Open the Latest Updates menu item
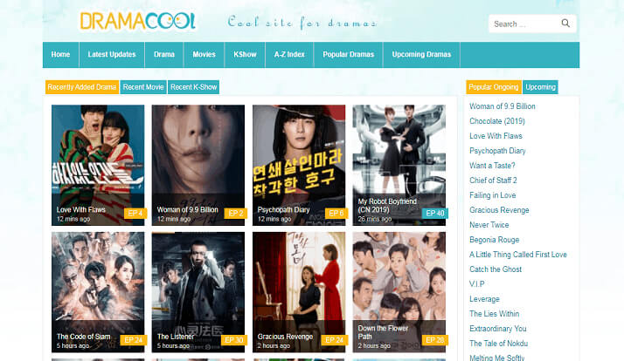 (x=112, y=54)
